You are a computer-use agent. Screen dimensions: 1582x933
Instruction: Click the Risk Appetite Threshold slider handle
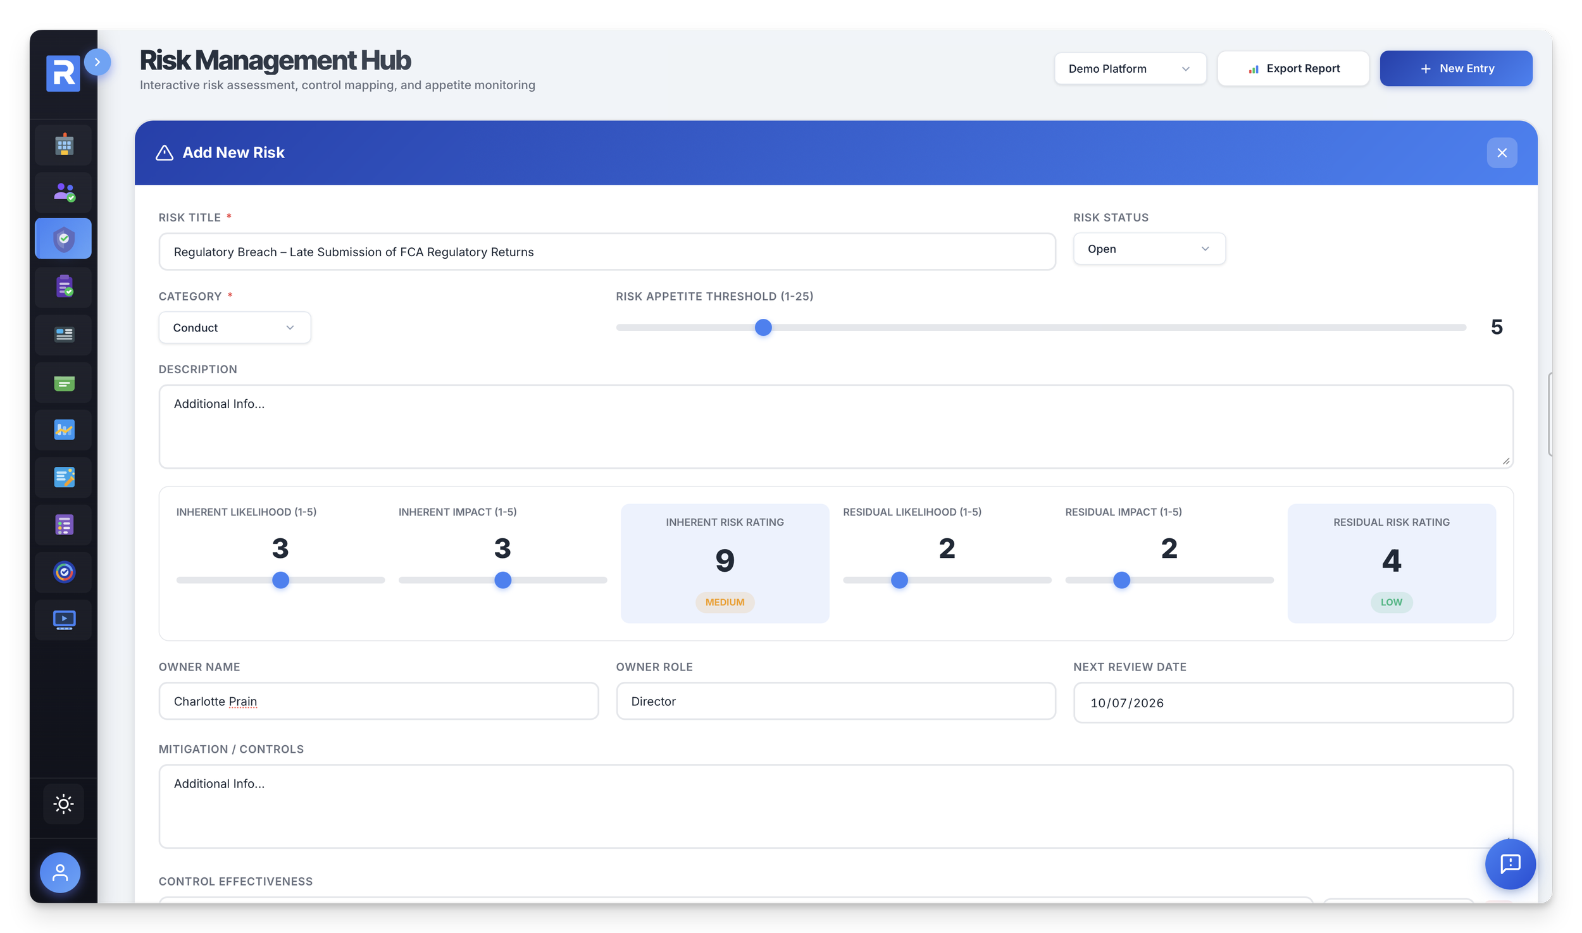pyautogui.click(x=763, y=328)
